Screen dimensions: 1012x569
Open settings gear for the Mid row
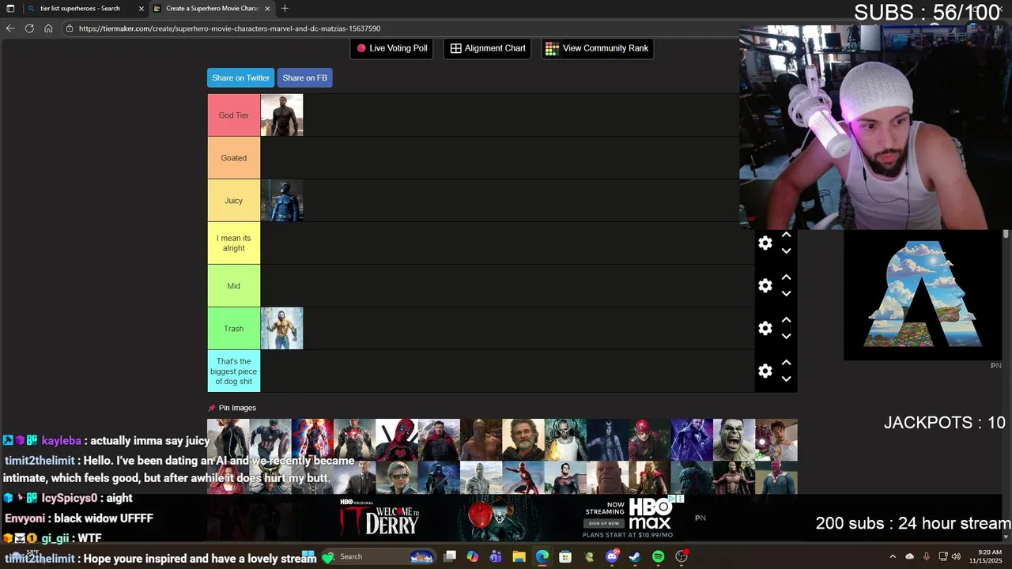tap(765, 285)
